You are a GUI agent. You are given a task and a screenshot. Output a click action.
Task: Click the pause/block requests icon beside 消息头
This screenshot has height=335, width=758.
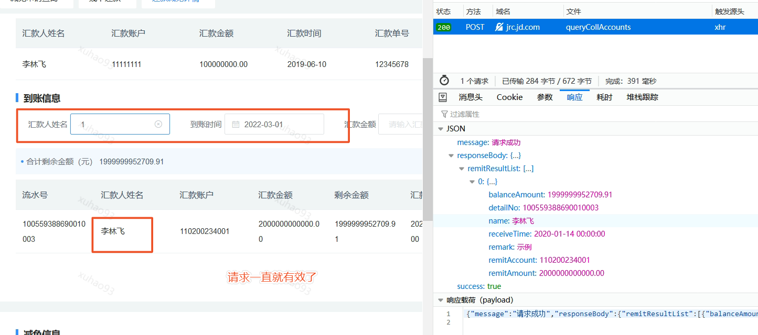(443, 97)
